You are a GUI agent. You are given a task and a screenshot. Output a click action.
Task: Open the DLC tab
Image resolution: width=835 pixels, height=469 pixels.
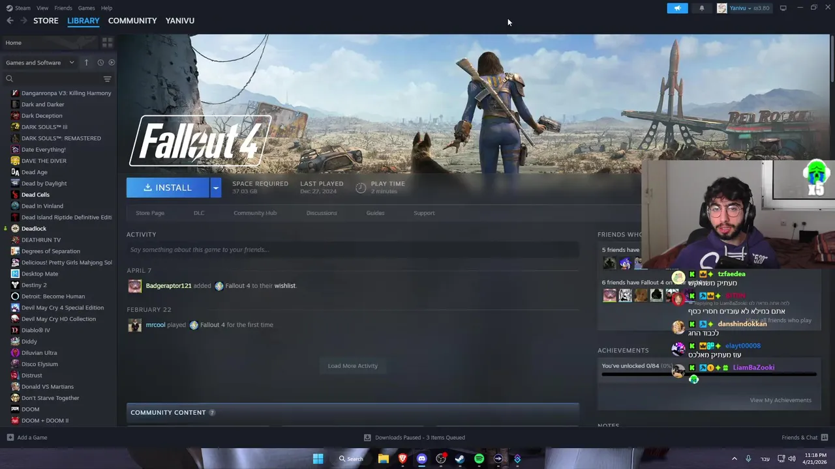[x=199, y=213]
